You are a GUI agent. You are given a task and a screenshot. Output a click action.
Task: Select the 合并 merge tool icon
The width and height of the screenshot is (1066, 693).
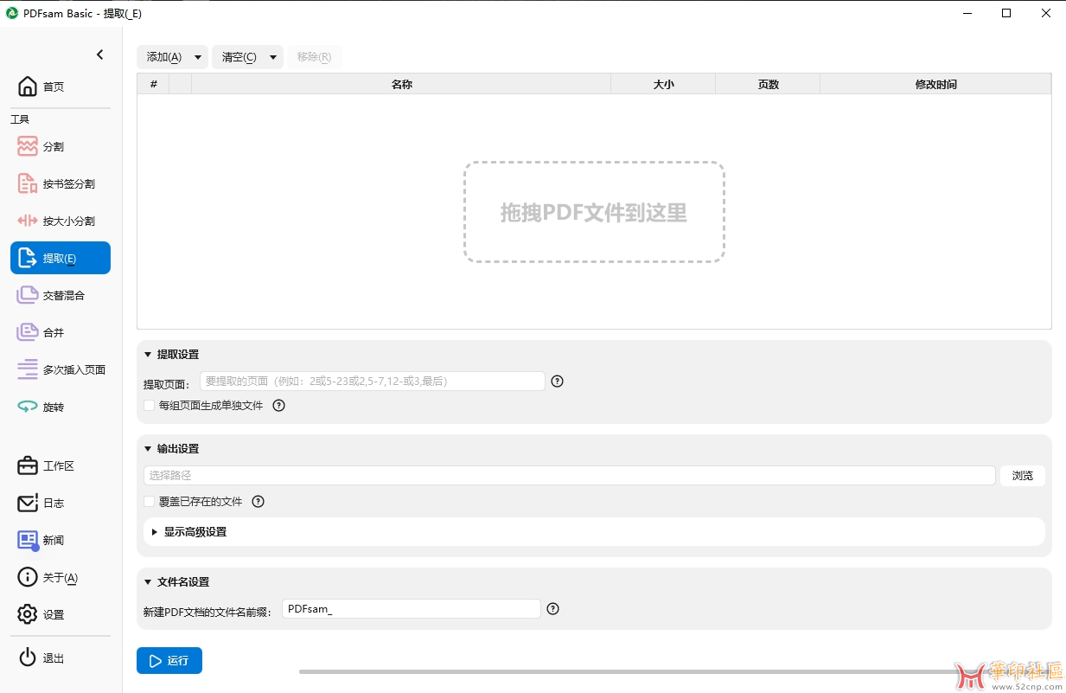coord(28,332)
